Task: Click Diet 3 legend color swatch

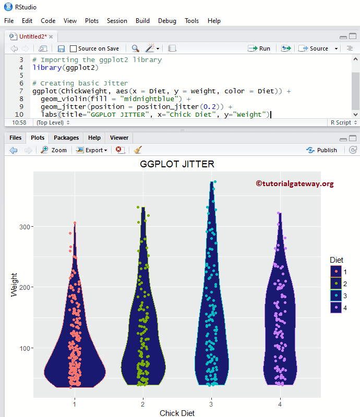Action: (336, 296)
